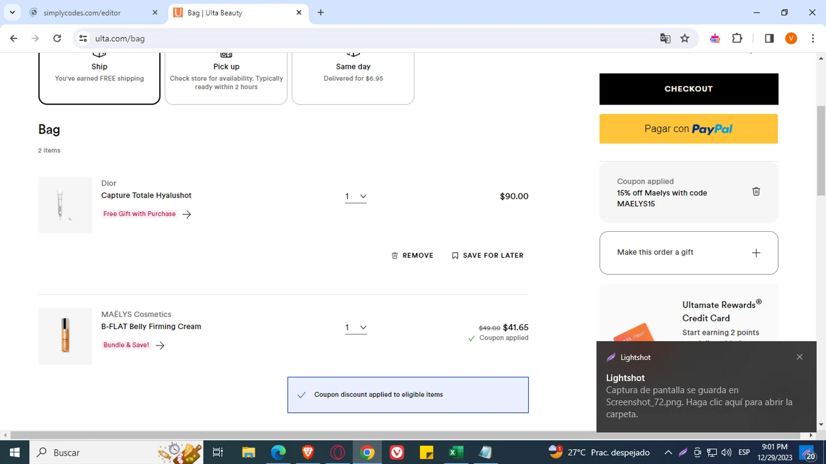Click the volume icon in system tray

click(726, 452)
